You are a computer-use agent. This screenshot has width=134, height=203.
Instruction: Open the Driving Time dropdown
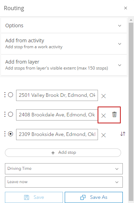[64, 169]
